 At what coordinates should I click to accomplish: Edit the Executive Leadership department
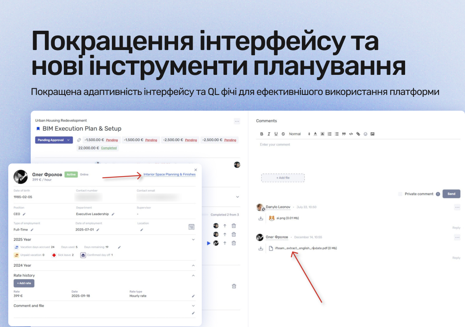pos(113,214)
